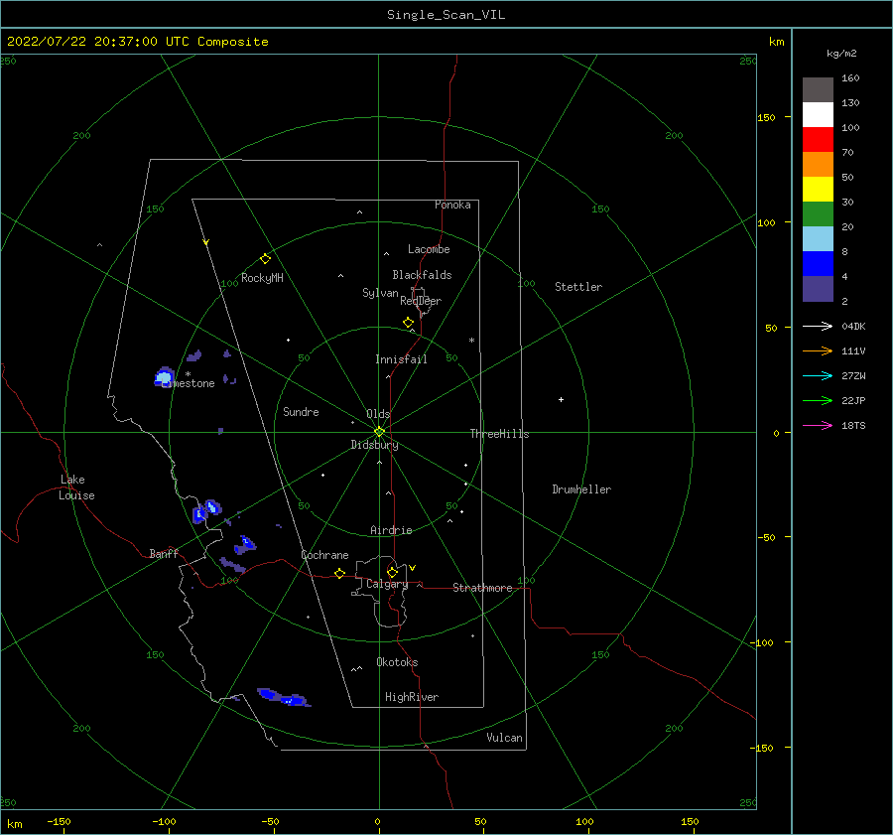The height and width of the screenshot is (835, 893).
Task: Click the green 22JP arrow legend icon
Action: pyautogui.click(x=818, y=401)
